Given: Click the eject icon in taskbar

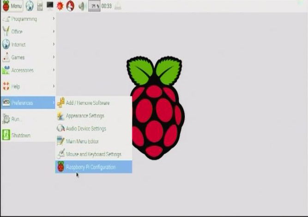Looking at the screenshot, I should point(118,6).
